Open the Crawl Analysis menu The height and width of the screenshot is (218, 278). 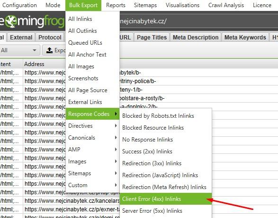click(x=226, y=5)
